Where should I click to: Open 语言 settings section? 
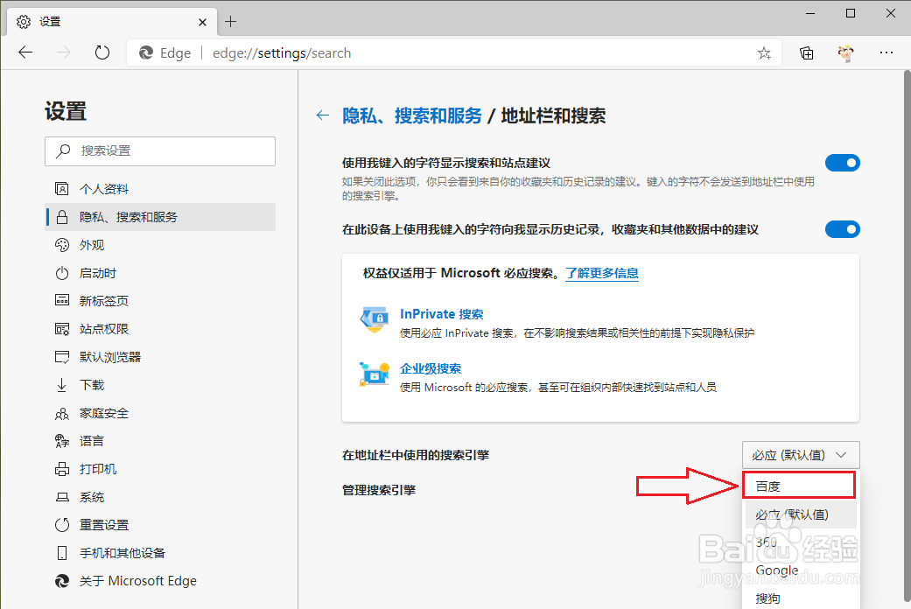click(x=160, y=441)
